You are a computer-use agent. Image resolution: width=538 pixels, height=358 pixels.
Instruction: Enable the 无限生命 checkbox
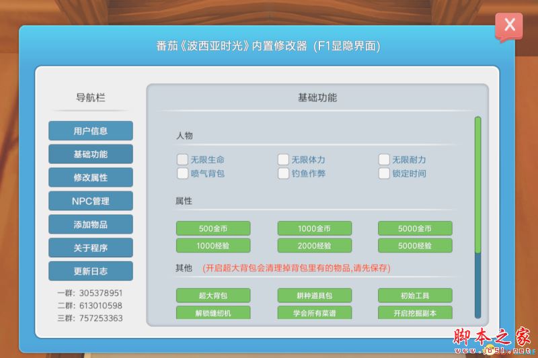click(x=182, y=159)
